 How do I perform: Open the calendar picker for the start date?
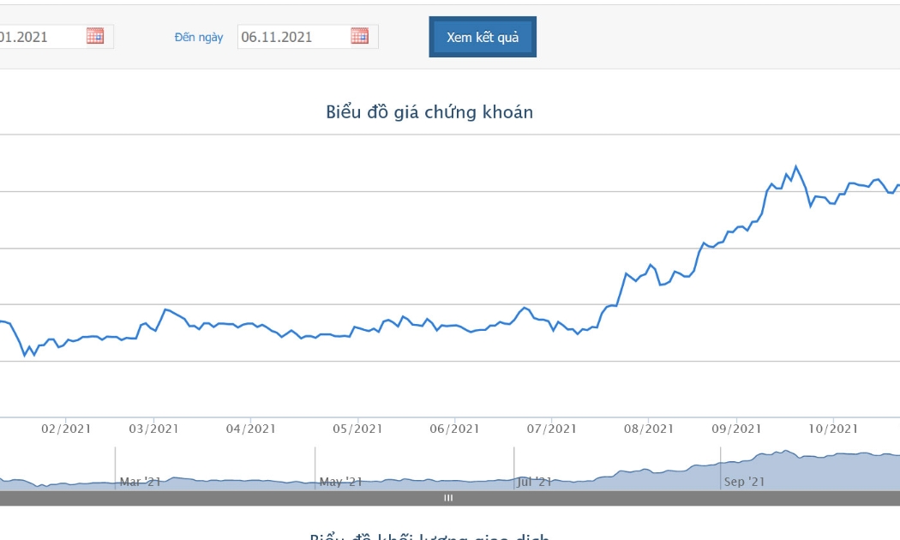coord(95,36)
